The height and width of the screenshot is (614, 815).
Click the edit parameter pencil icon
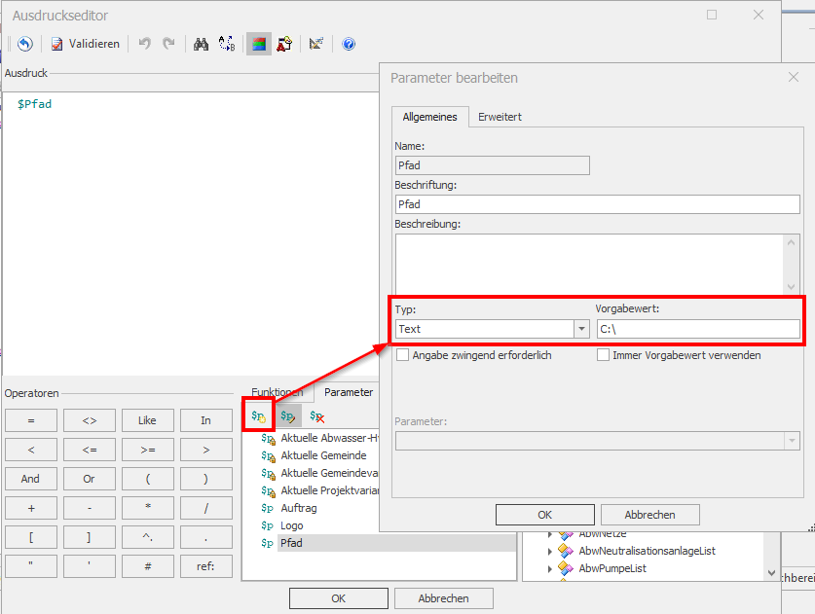pyautogui.click(x=288, y=416)
